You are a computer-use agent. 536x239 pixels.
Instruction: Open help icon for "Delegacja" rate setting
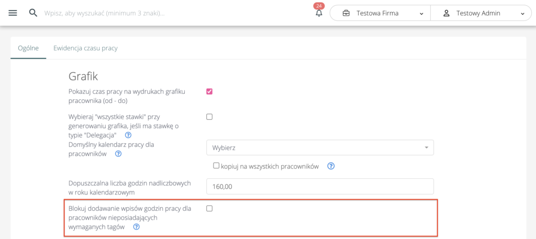pos(128,135)
